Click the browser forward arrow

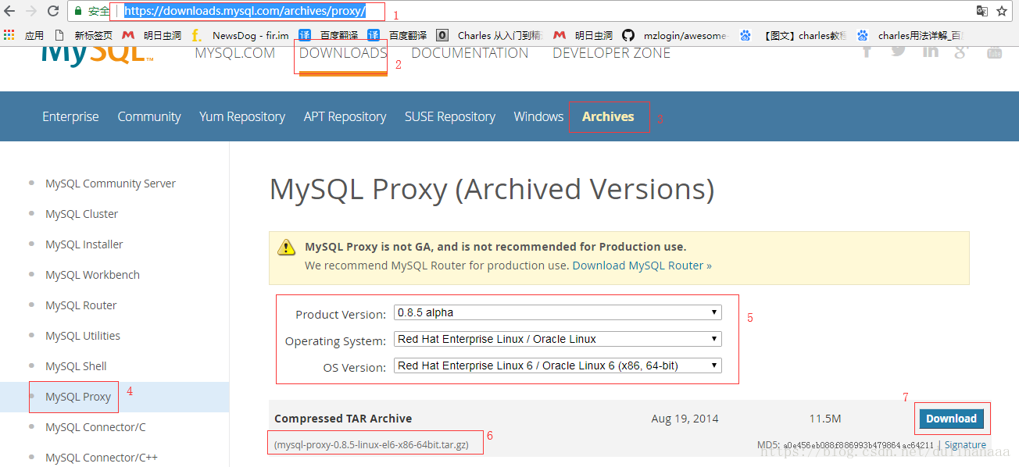pyautogui.click(x=31, y=11)
